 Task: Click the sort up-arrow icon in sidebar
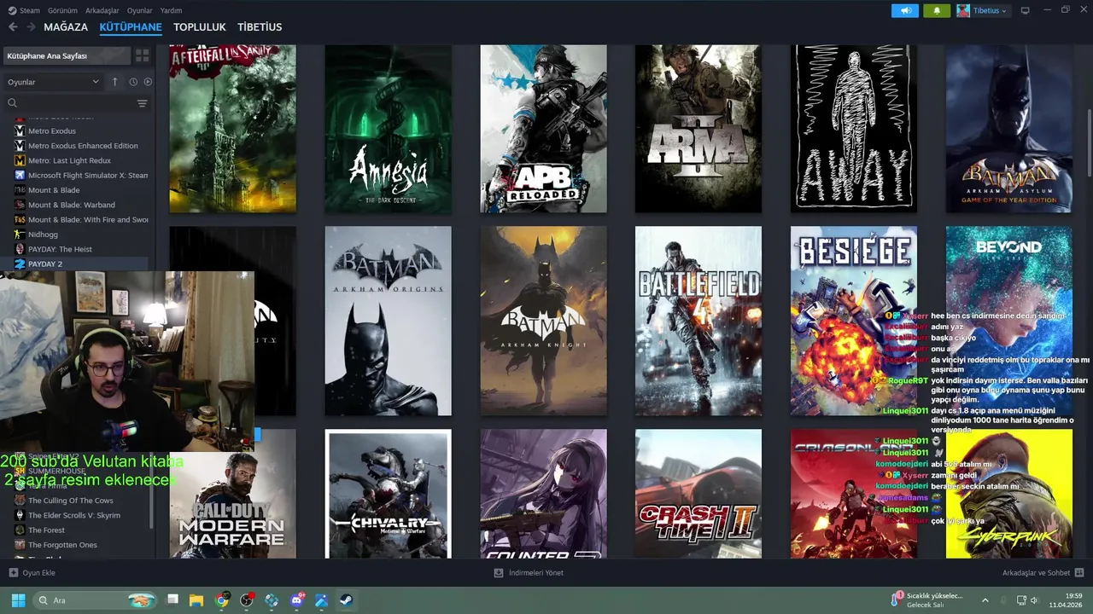coord(115,82)
